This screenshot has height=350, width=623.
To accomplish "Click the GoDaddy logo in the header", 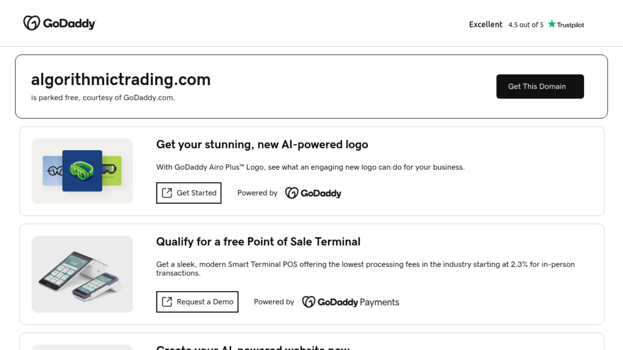I will 59,22.
